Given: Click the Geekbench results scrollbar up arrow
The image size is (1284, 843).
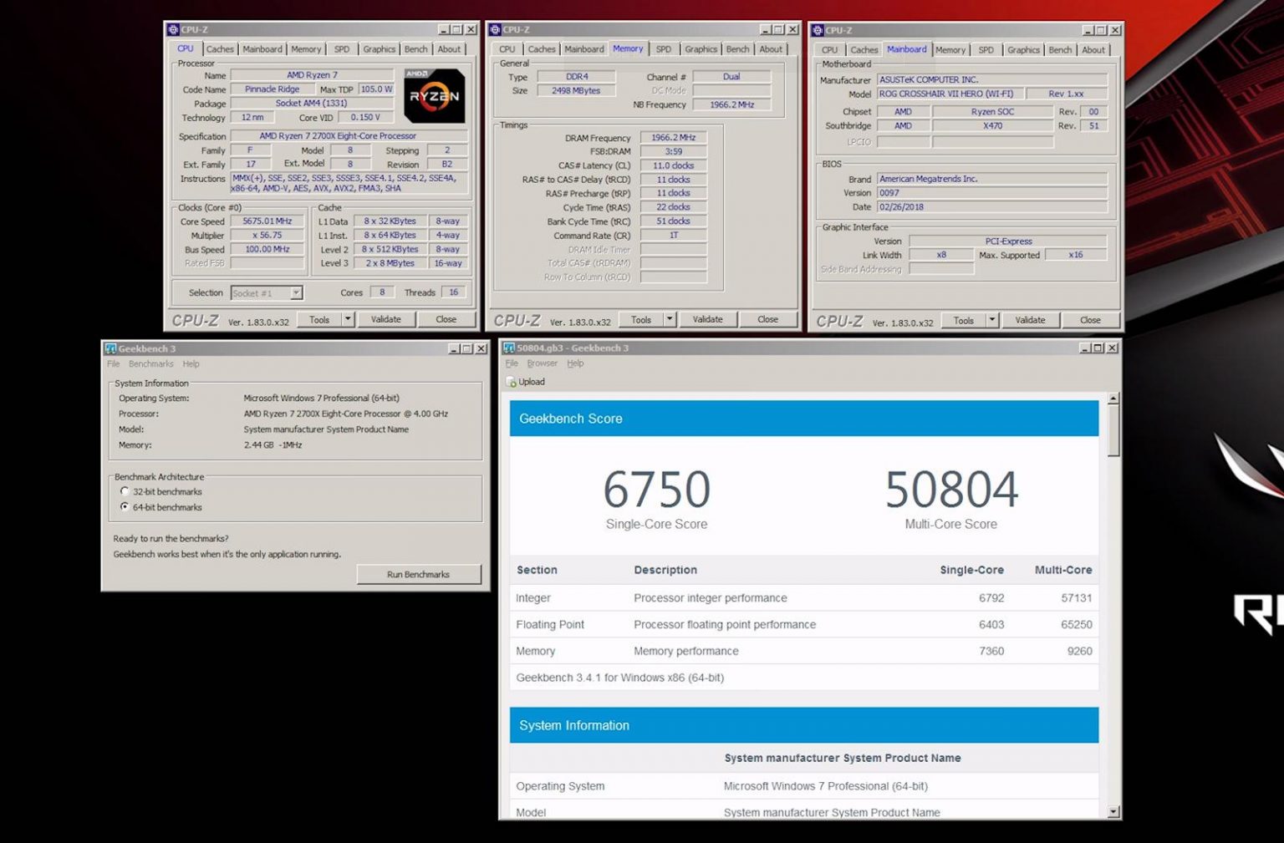Looking at the screenshot, I should click(1113, 399).
